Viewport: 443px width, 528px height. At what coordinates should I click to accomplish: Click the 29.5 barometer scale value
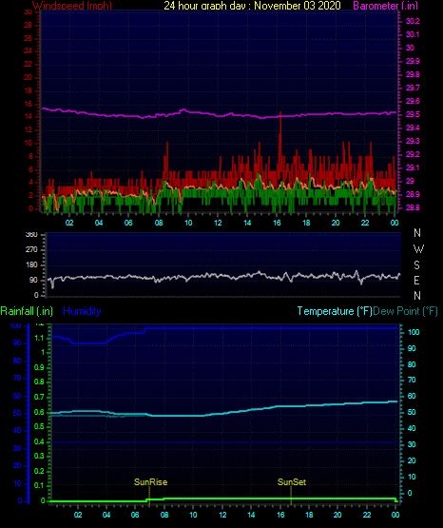click(x=413, y=114)
